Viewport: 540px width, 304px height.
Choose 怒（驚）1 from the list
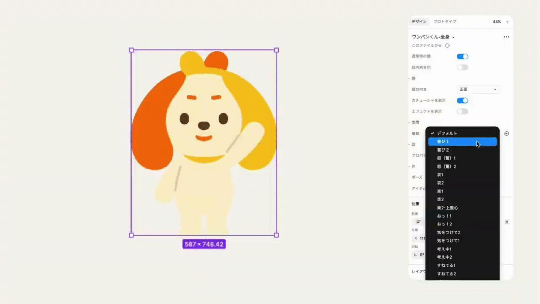462,158
